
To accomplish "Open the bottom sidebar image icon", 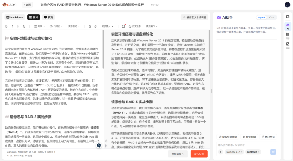I will pos(288,45).
